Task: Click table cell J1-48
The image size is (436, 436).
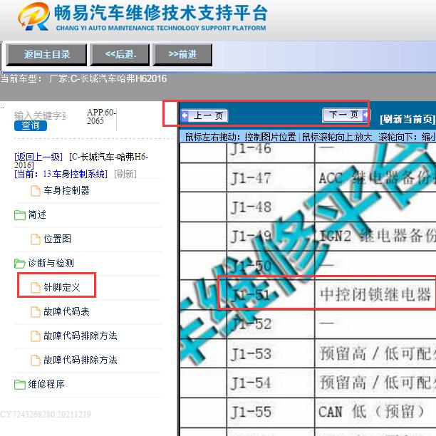Action: click(271, 207)
